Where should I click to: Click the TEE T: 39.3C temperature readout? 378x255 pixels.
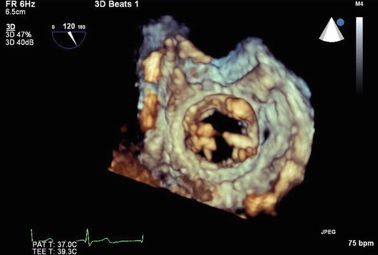click(x=56, y=251)
